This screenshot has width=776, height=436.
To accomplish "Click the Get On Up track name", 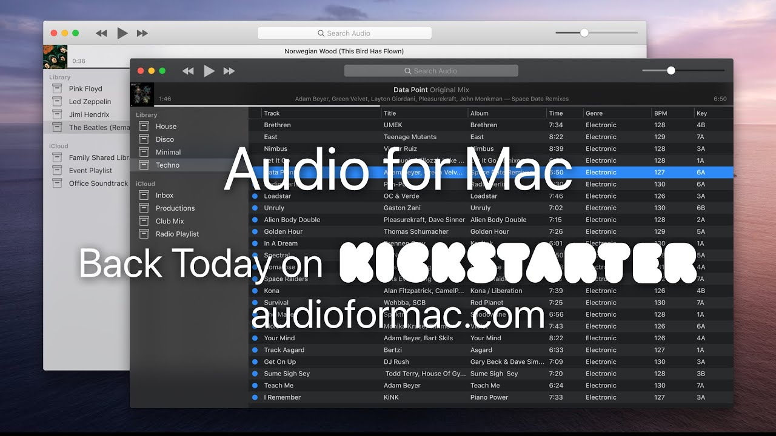I will [280, 362].
